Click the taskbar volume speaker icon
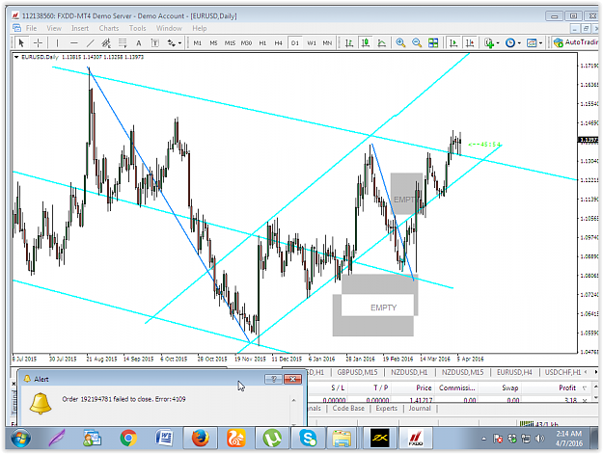603x454 pixels. click(540, 439)
